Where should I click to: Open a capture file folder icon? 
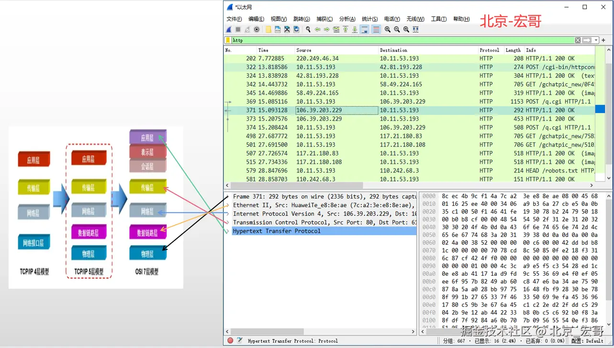(x=268, y=29)
